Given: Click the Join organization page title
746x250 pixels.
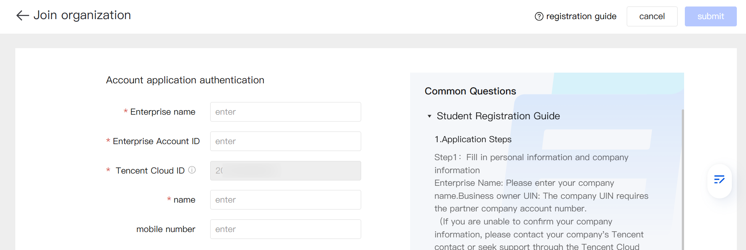Looking at the screenshot, I should 82,15.
